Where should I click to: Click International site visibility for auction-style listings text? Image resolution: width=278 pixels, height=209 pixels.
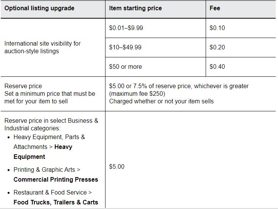pos(43,47)
